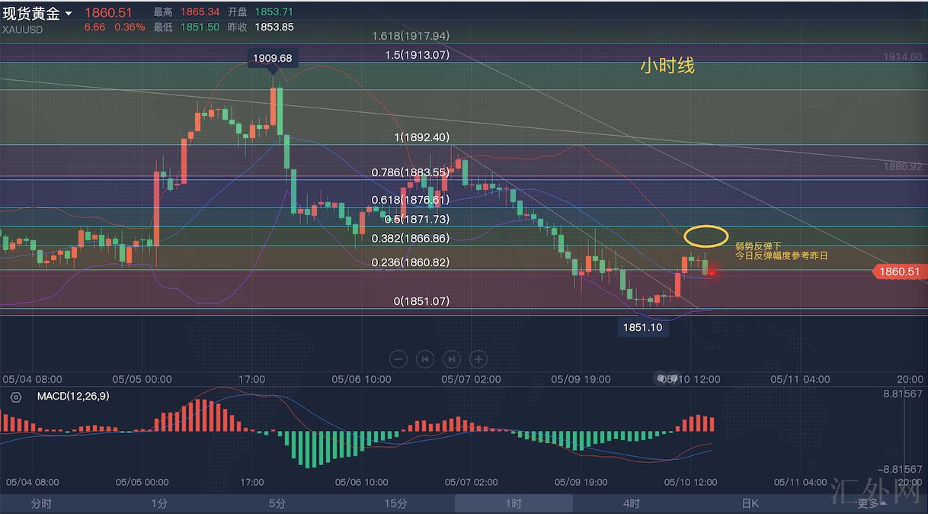Switch to the 4时 timeframe tab
This screenshot has height=514, width=928.
(631, 503)
